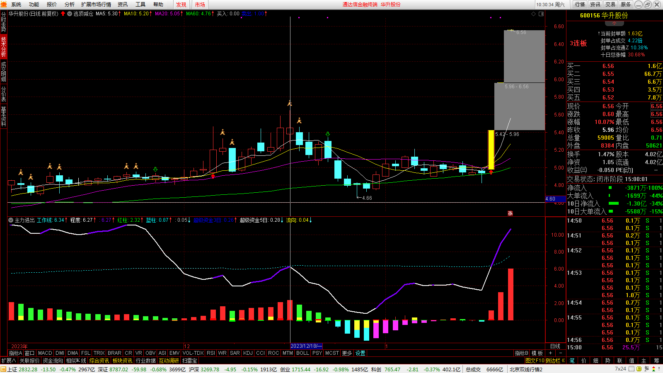Viewport: 663px width, 373px height.
Task: Open the 窗口 selector
Action: click(x=29, y=353)
